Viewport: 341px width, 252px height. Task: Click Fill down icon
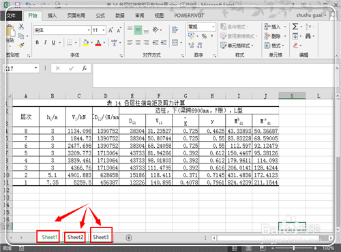pyautogui.click(x=295, y=36)
